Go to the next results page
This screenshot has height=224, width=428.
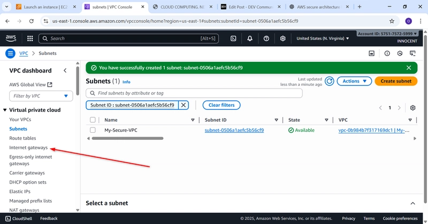(399, 108)
